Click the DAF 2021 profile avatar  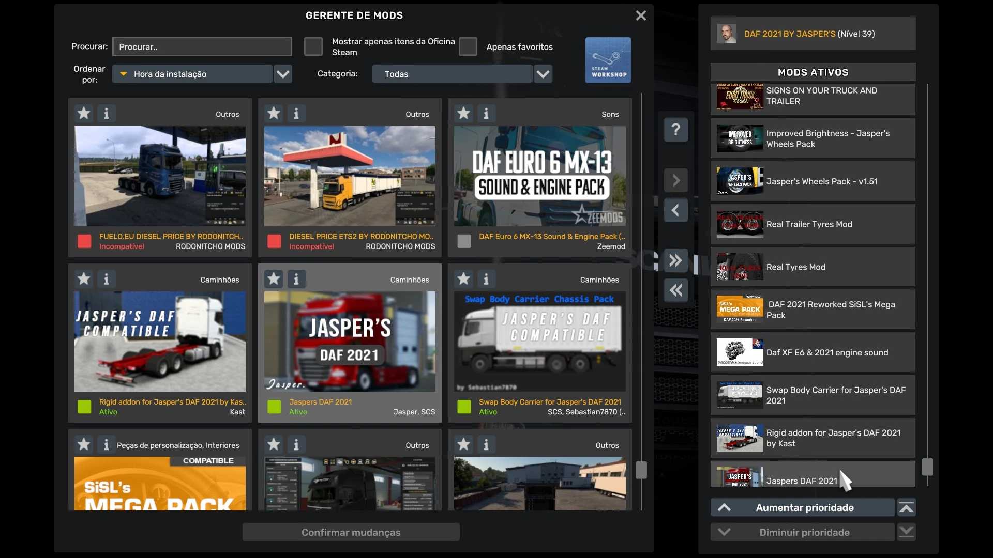pyautogui.click(x=727, y=34)
